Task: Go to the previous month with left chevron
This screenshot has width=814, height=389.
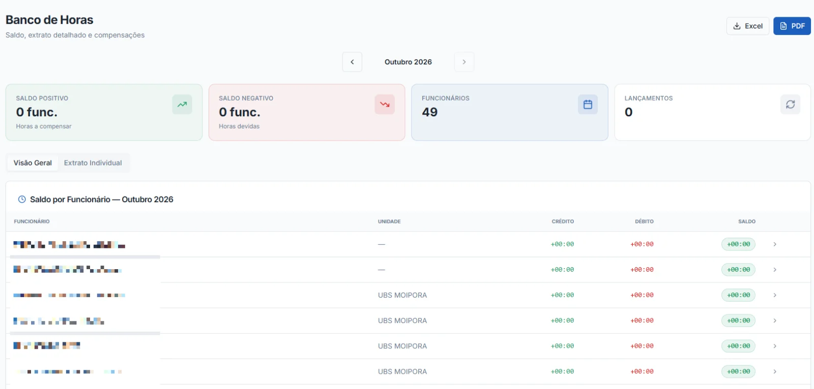Action: click(x=352, y=62)
